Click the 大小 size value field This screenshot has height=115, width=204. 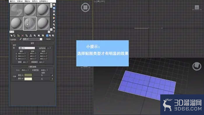coord(24,70)
